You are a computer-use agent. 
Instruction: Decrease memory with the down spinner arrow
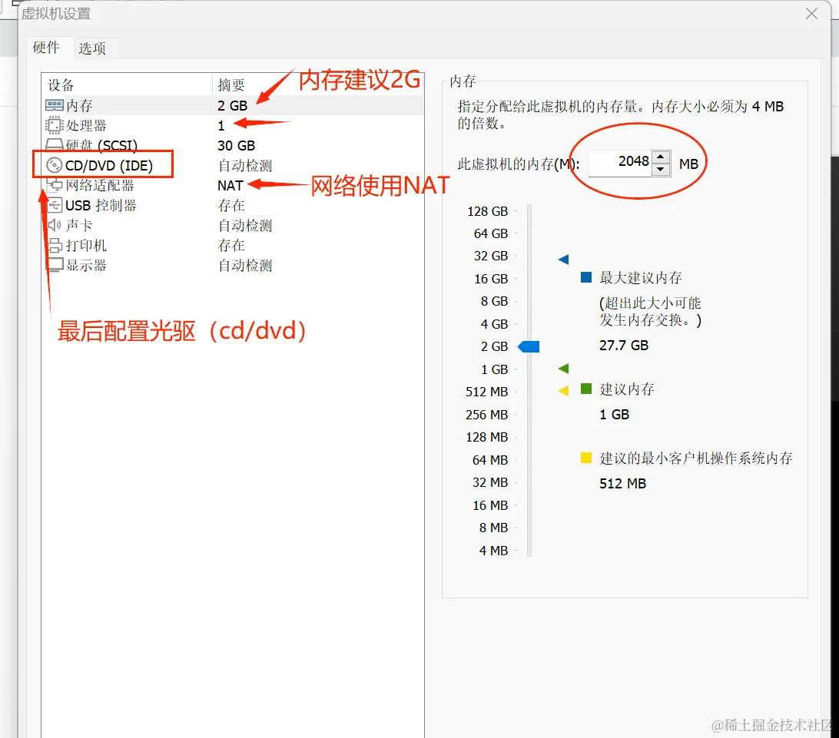coord(661,169)
